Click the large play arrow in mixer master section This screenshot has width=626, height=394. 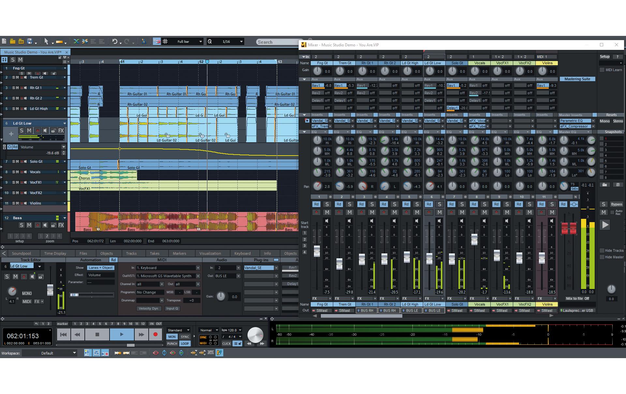click(605, 225)
